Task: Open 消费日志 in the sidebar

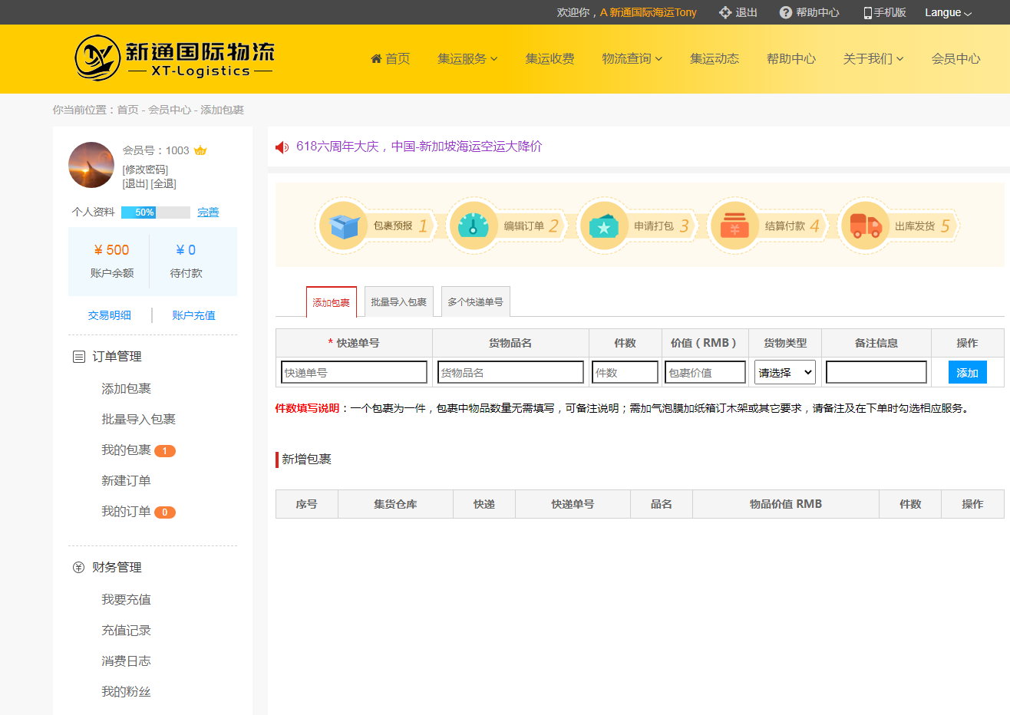Action: 126,661
